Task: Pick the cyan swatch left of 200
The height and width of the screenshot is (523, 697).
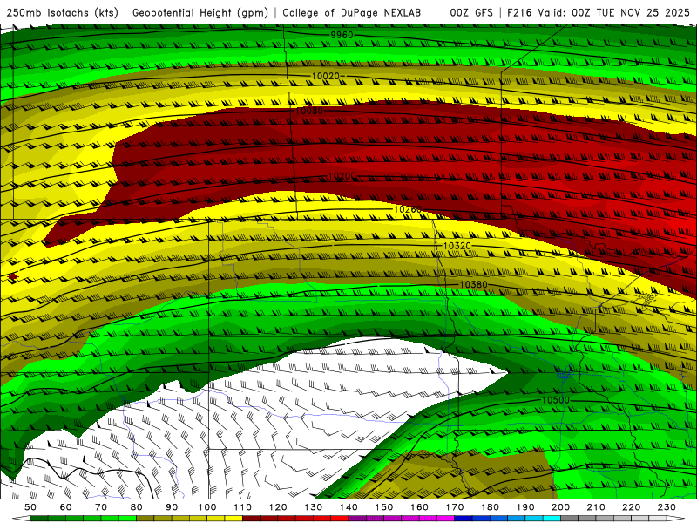Action: [x=552, y=518]
